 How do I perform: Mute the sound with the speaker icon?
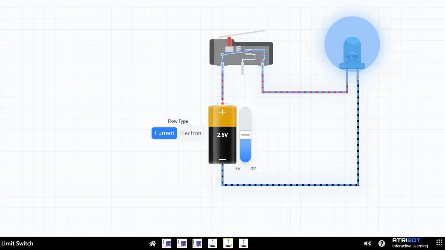click(367, 243)
